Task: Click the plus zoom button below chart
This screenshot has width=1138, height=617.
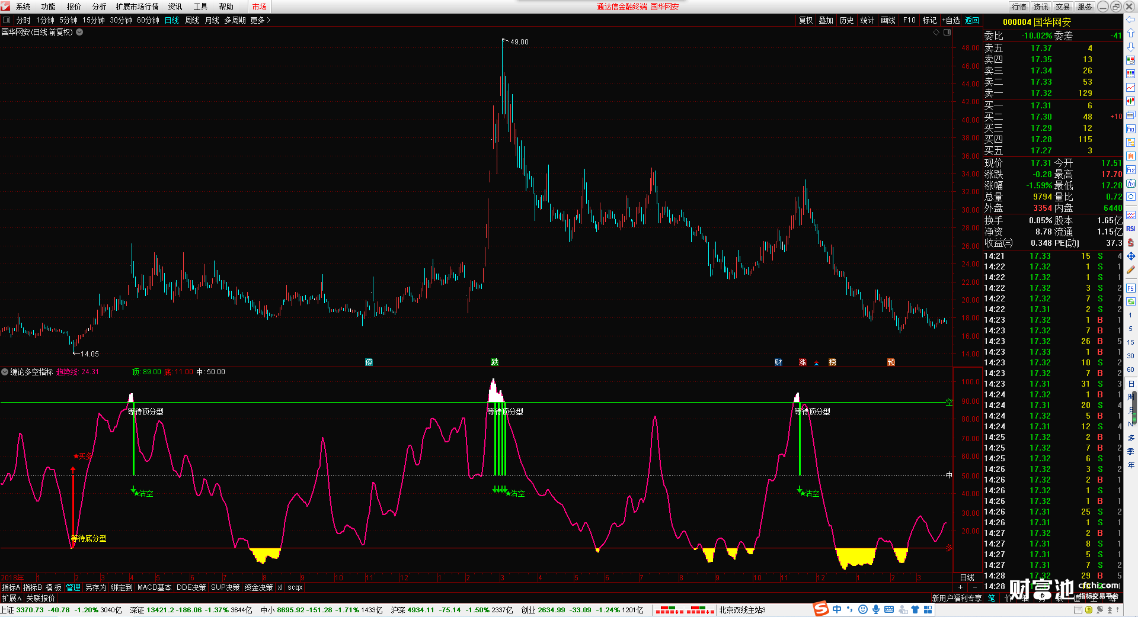Action: click(x=961, y=587)
